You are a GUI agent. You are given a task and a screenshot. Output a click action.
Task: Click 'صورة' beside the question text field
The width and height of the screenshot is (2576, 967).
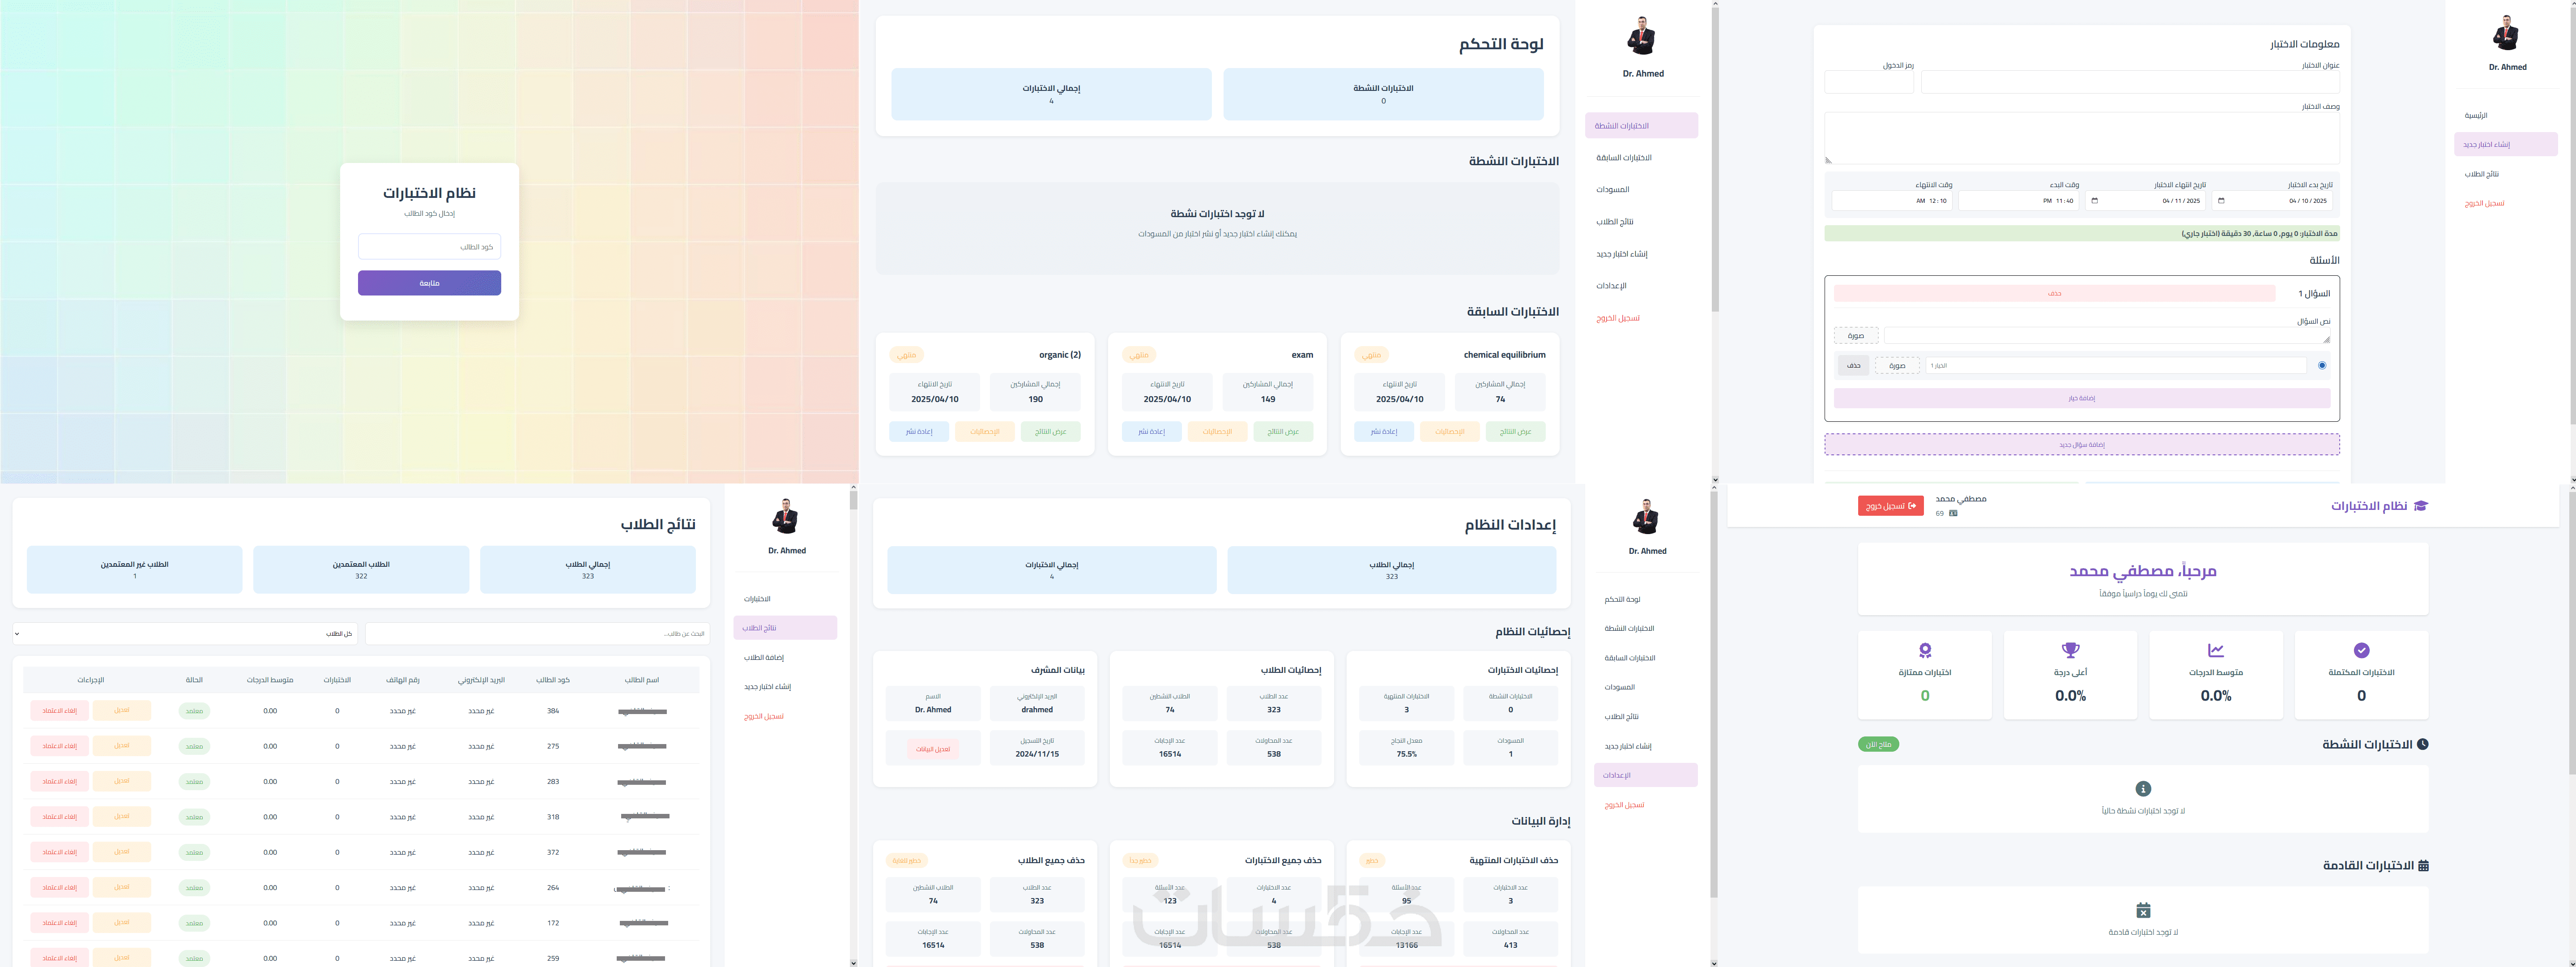(1856, 336)
